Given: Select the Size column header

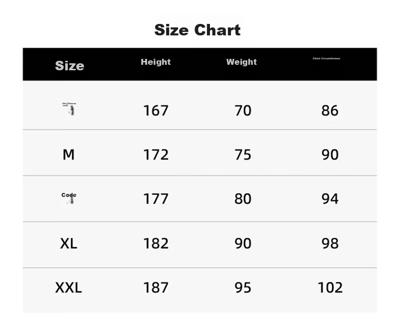Looking at the screenshot, I should pos(70,66).
